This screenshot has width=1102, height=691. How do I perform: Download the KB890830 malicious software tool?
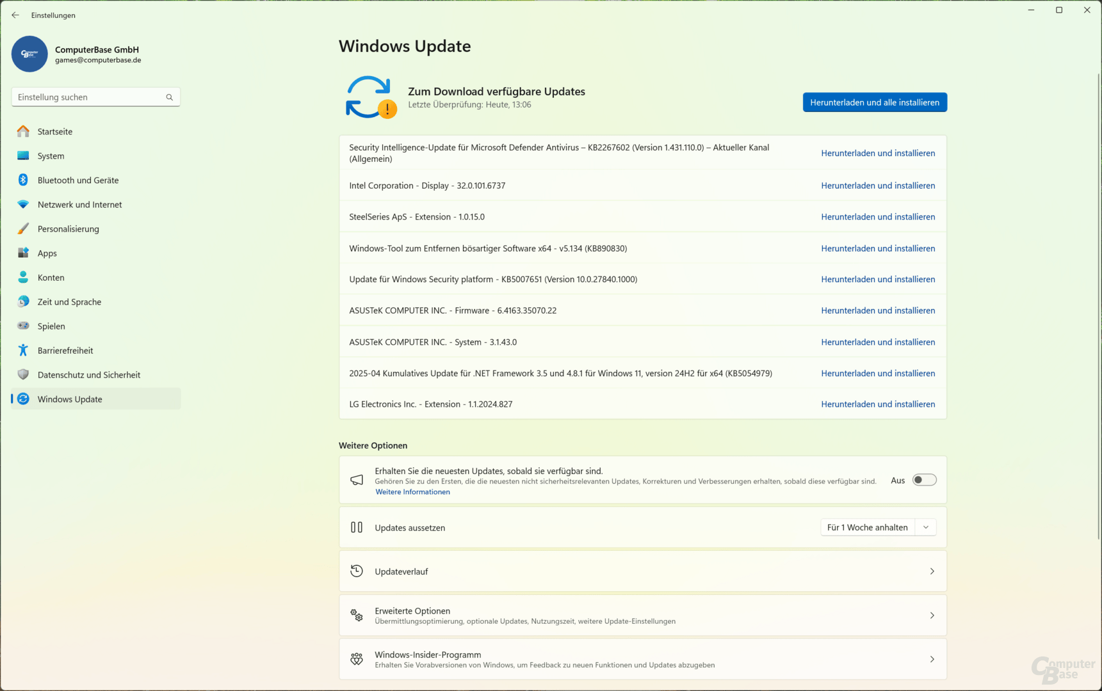[878, 248]
